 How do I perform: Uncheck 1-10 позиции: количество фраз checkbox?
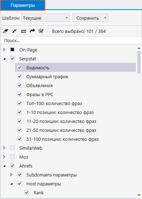click(x=19, y=112)
